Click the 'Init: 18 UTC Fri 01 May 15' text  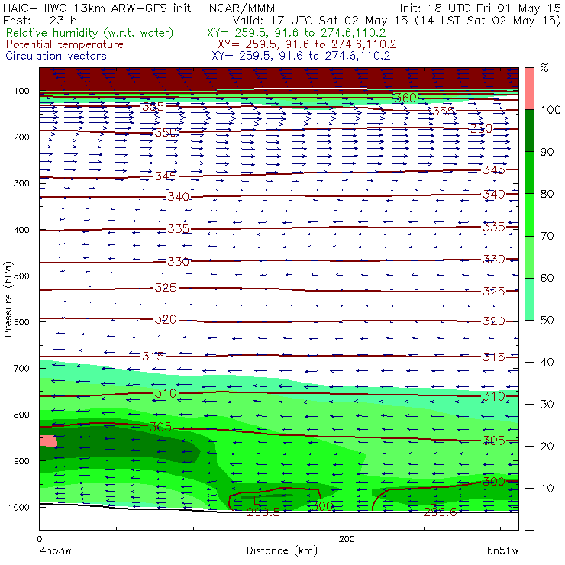tap(480, 8)
